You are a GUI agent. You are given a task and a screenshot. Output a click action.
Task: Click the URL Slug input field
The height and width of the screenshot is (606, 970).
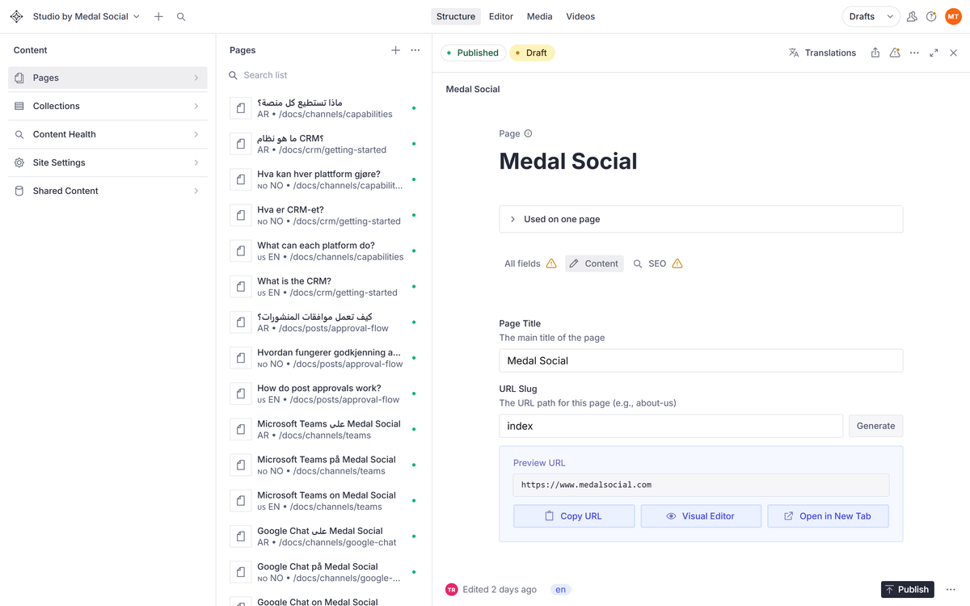[x=671, y=426]
